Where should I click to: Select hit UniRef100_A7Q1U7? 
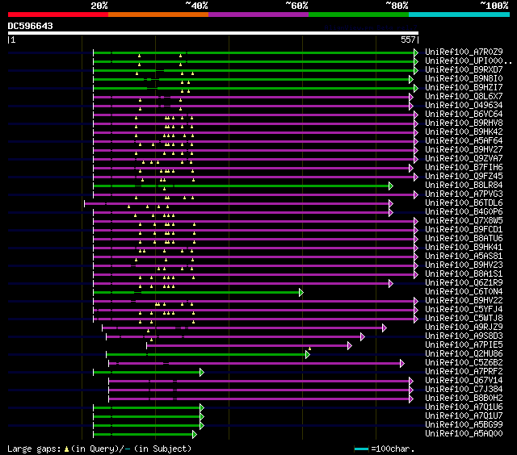click(x=464, y=416)
